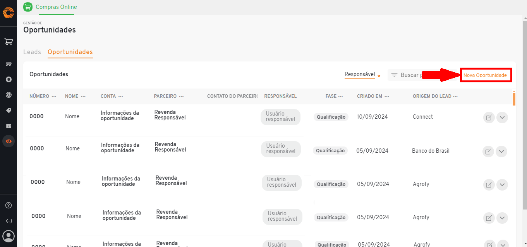Open the dollar coin sidebar icon

[9, 79]
